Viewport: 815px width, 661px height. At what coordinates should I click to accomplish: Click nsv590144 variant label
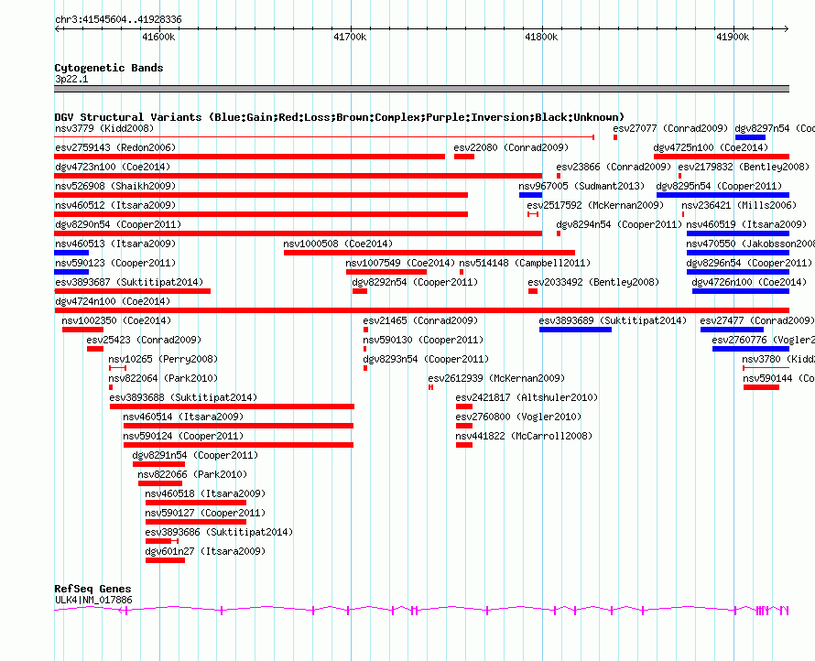pyautogui.click(x=778, y=378)
